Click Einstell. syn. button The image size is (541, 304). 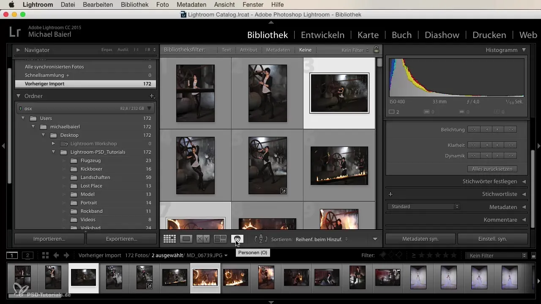(493, 239)
